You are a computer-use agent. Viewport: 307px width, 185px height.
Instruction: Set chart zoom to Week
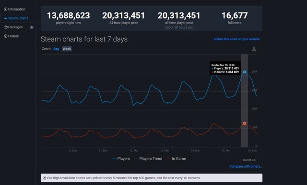[x=67, y=49]
